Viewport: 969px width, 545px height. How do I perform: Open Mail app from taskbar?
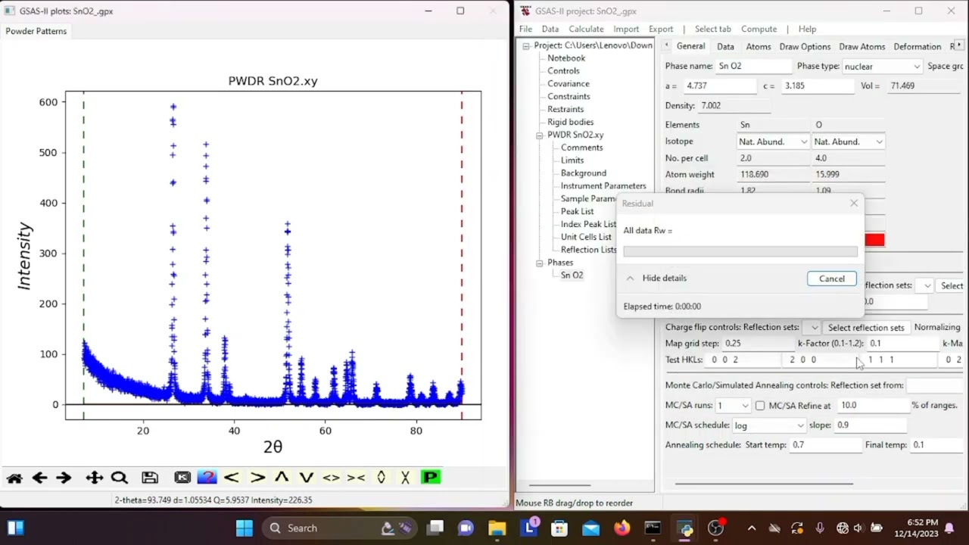pos(590,528)
